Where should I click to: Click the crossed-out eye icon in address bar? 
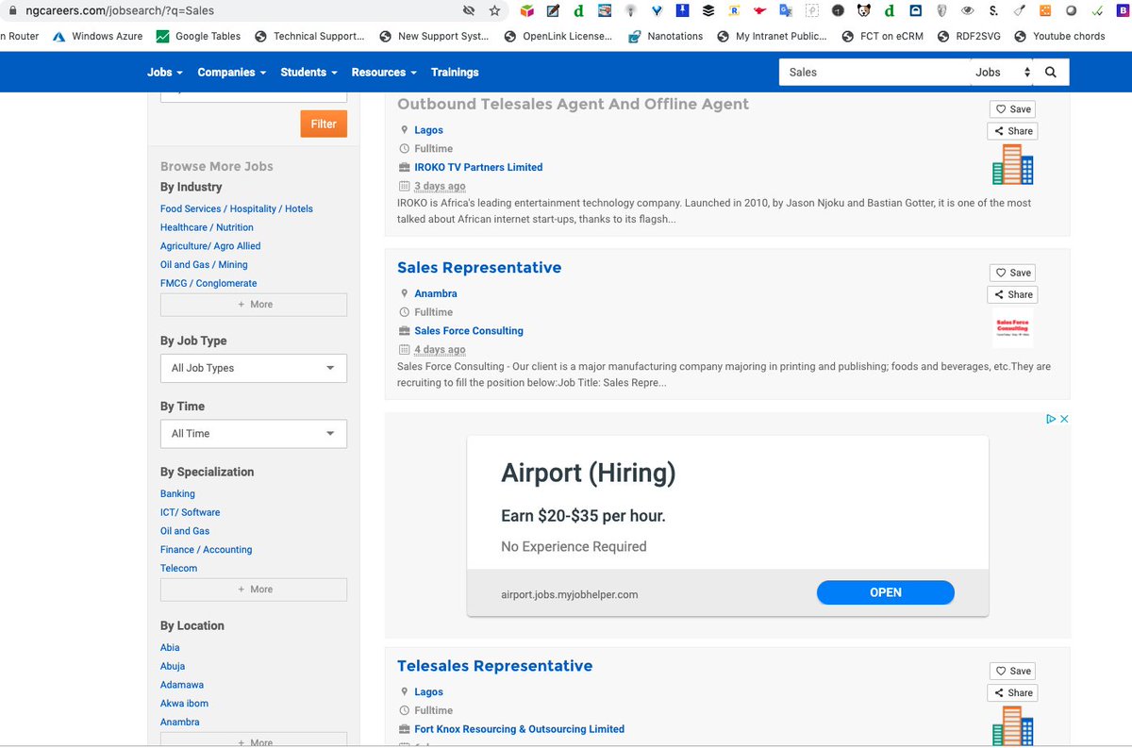click(x=469, y=10)
